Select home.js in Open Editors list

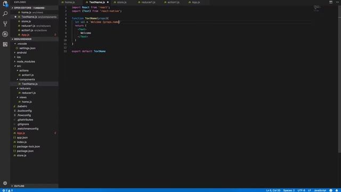(34, 12)
